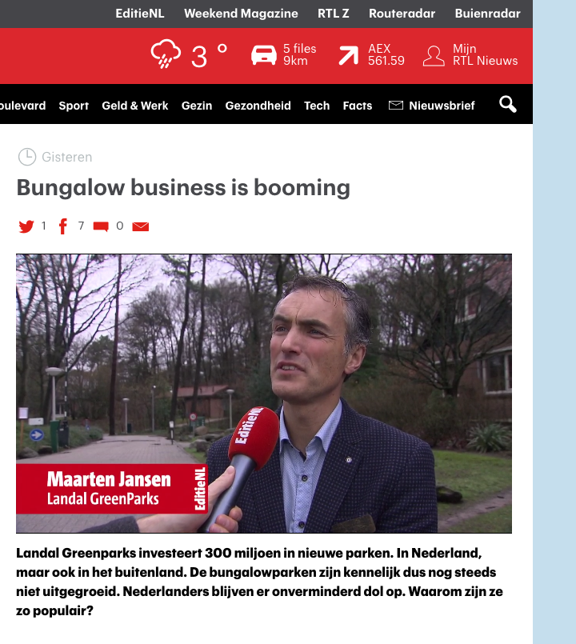Select the Geld & Werk section
The height and width of the screenshot is (644, 576).
(135, 106)
